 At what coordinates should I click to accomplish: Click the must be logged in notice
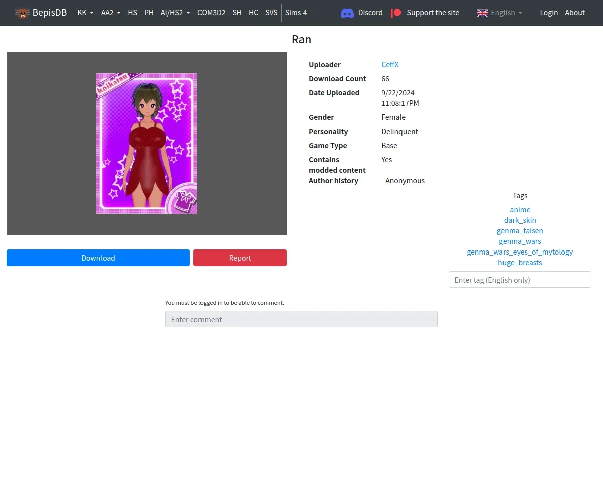point(225,303)
